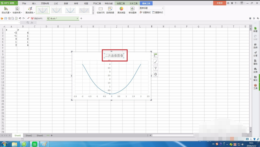Click the chart elements icon beside chart
Image resolution: width=260 pixels, height=147 pixels.
click(x=155, y=55)
